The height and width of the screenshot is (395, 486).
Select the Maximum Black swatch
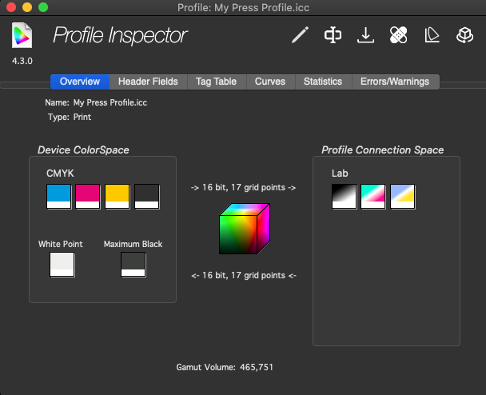133,264
